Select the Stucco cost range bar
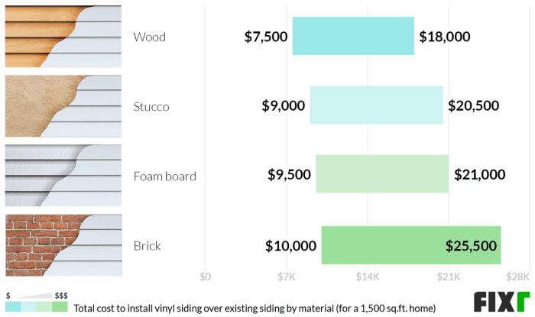The height and width of the screenshot is (317, 535). point(376,105)
